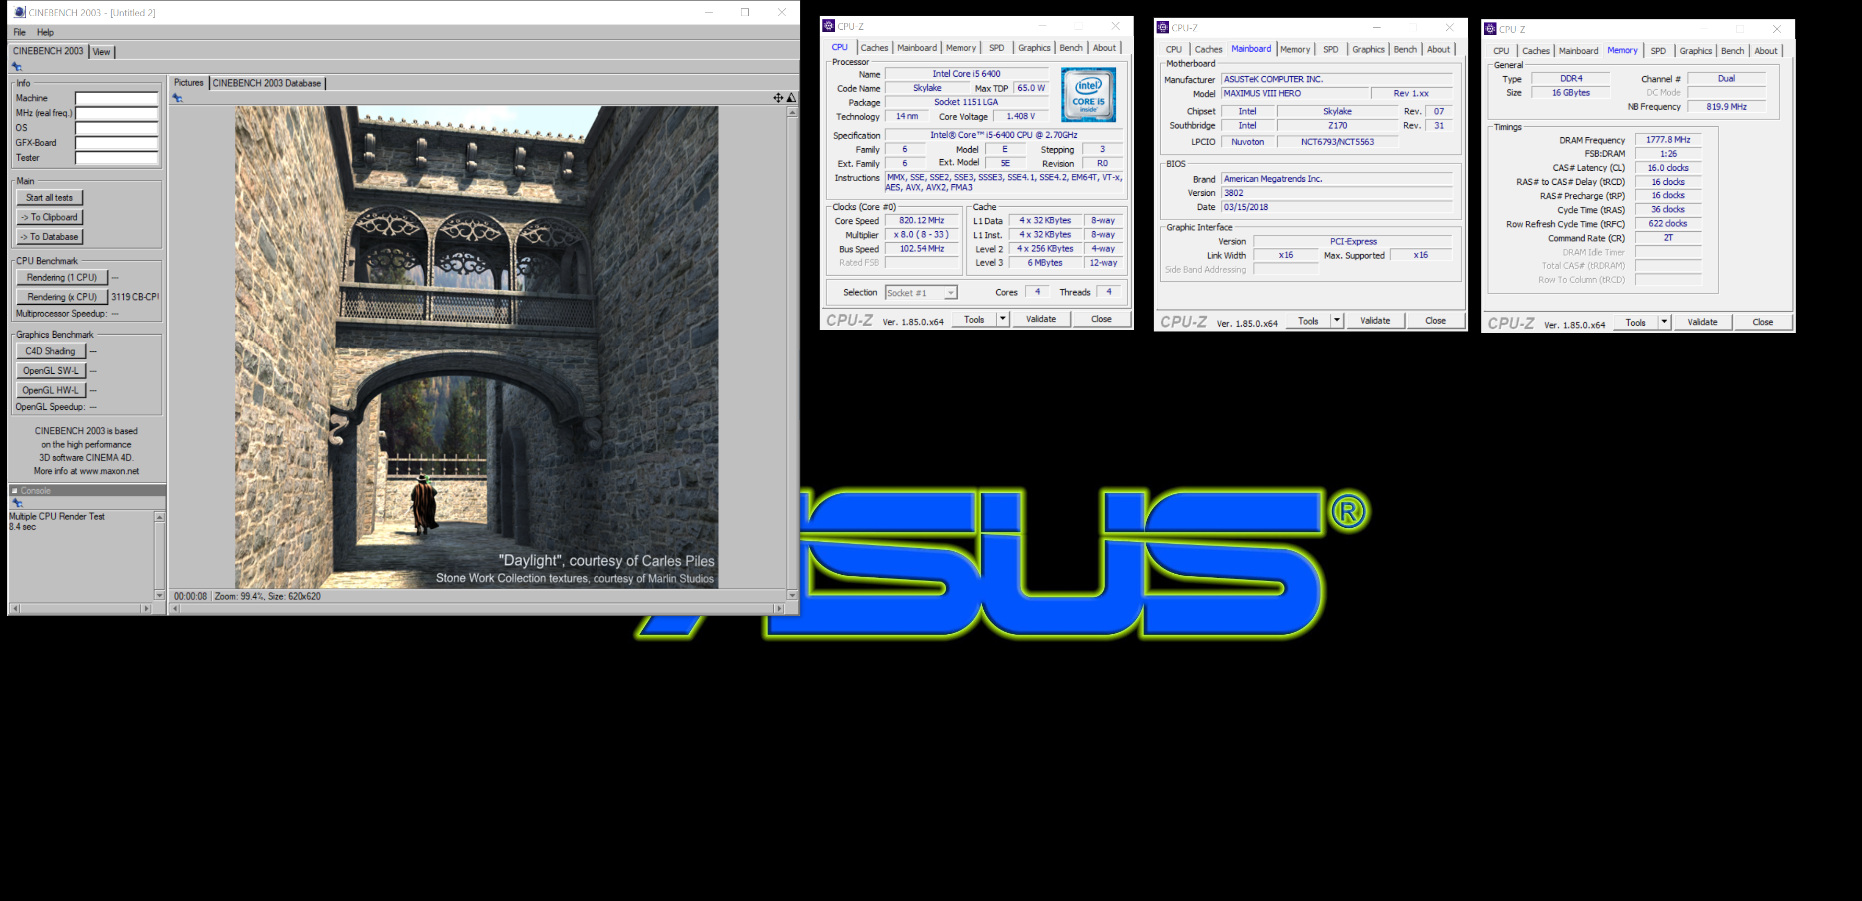The image size is (1862, 901).
Task: Click the '3119 CB-CPU' score text
Action: (135, 297)
